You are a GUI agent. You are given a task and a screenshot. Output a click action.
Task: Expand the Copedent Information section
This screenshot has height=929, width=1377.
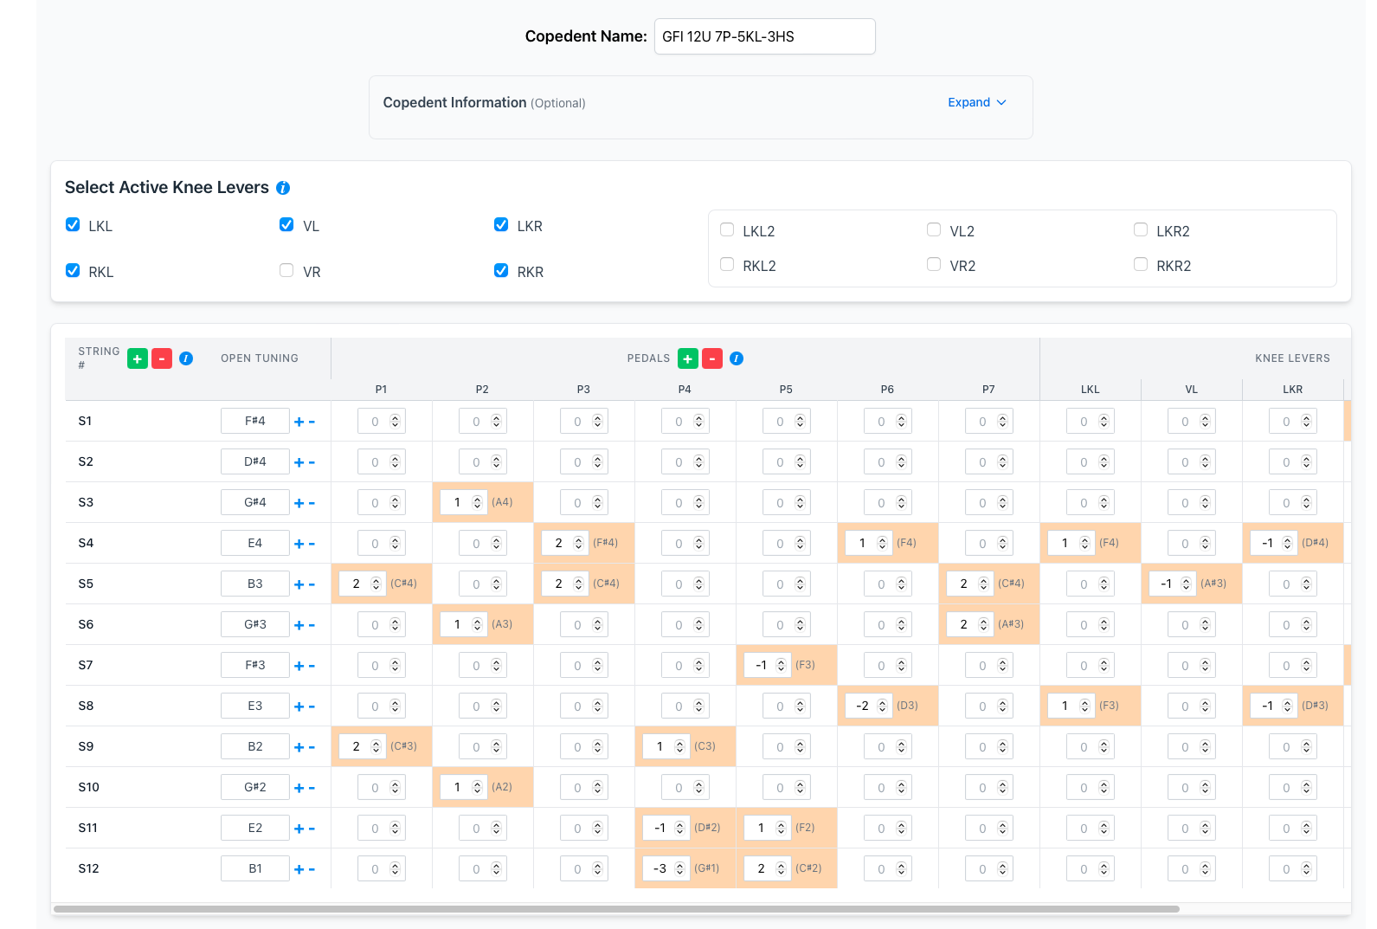pyautogui.click(x=976, y=102)
